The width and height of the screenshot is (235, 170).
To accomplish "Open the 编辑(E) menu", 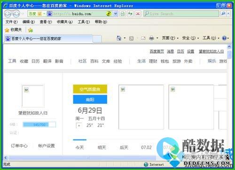I will click(x=29, y=22).
